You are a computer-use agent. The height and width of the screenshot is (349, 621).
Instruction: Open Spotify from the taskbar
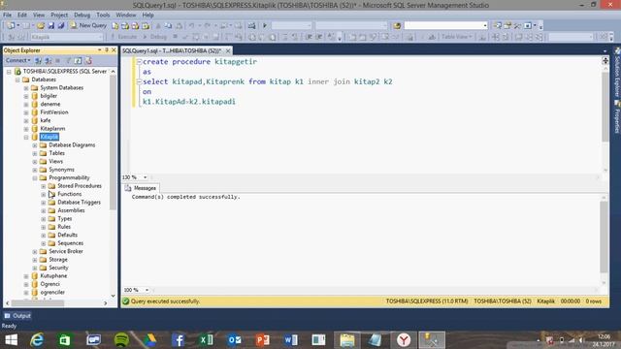[x=121, y=340]
